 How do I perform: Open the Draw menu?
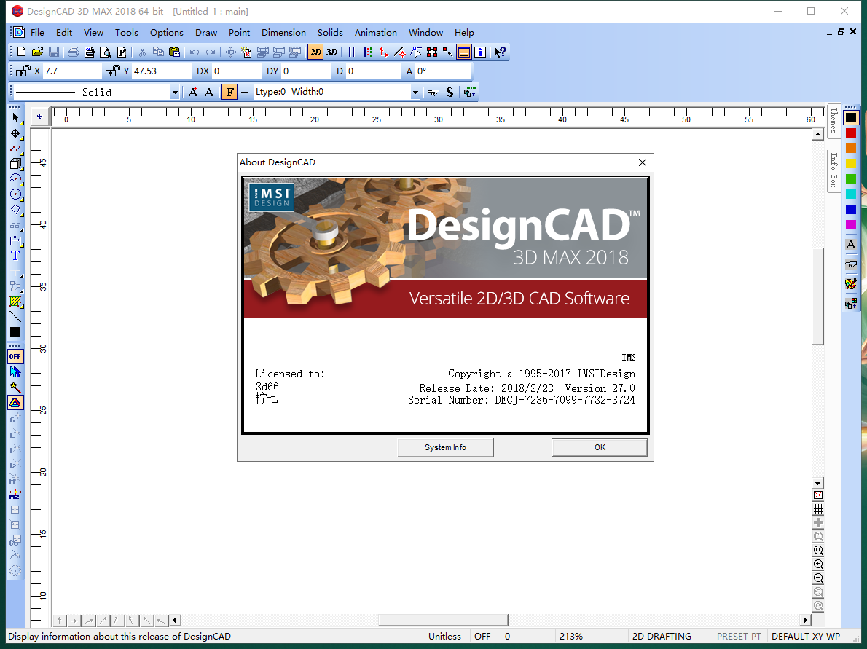click(206, 32)
